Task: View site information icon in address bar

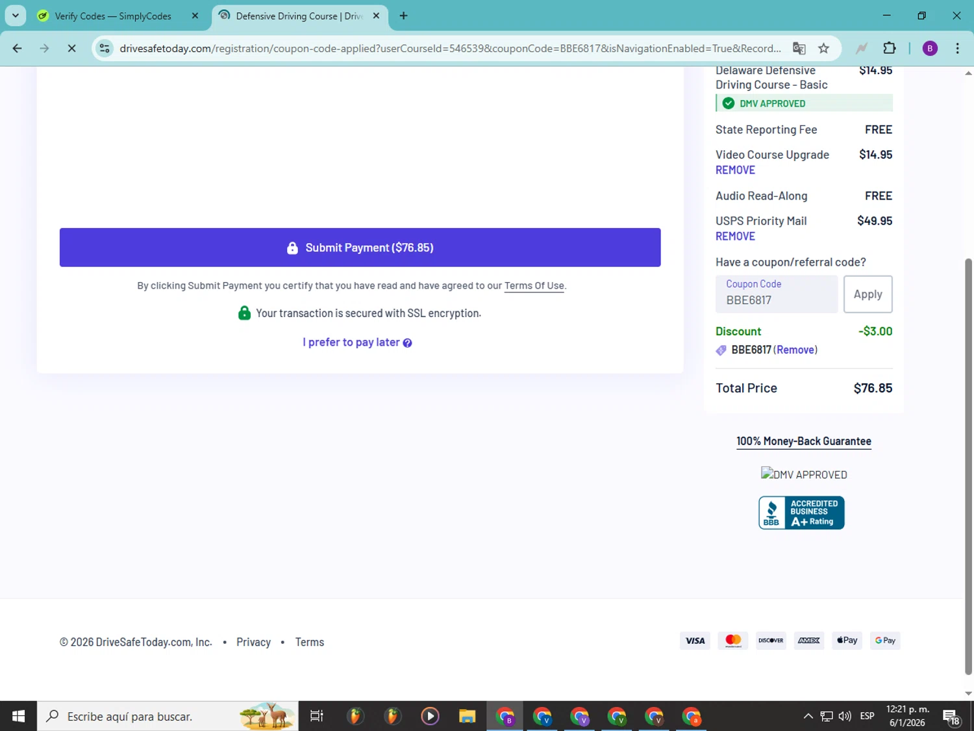Action: (x=105, y=48)
